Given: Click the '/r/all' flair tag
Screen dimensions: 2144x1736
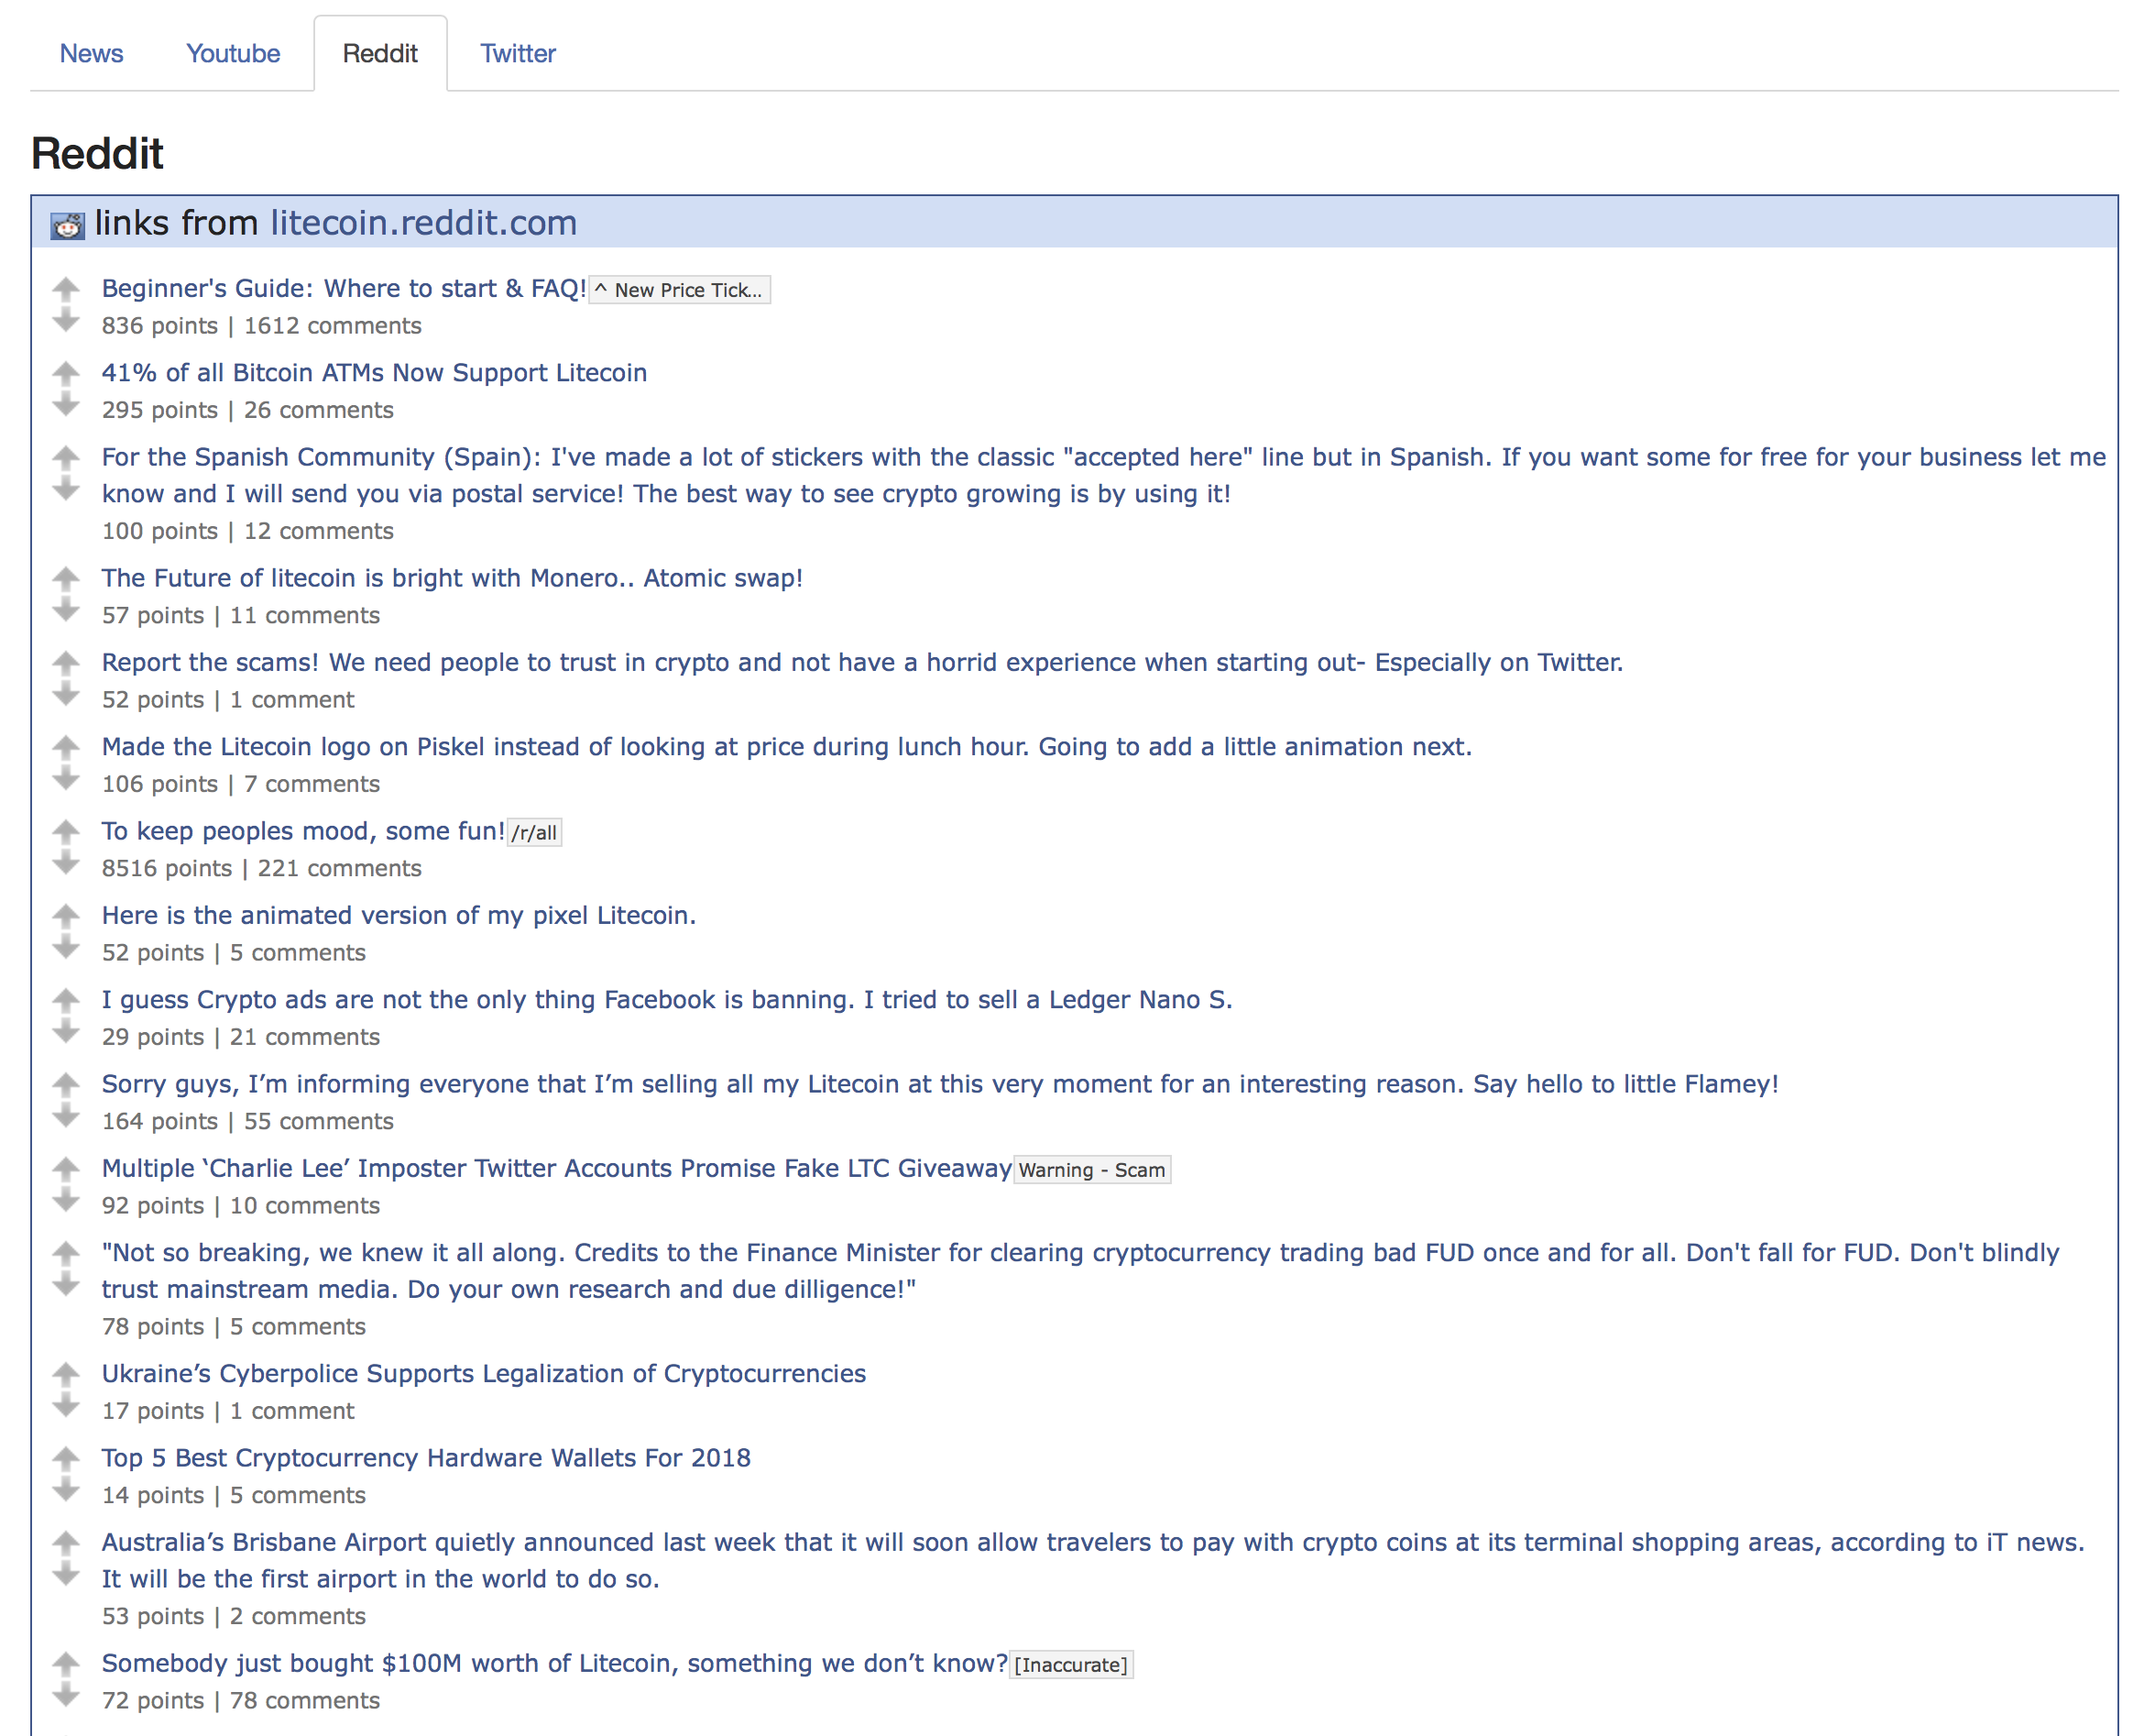Looking at the screenshot, I should click(x=534, y=832).
